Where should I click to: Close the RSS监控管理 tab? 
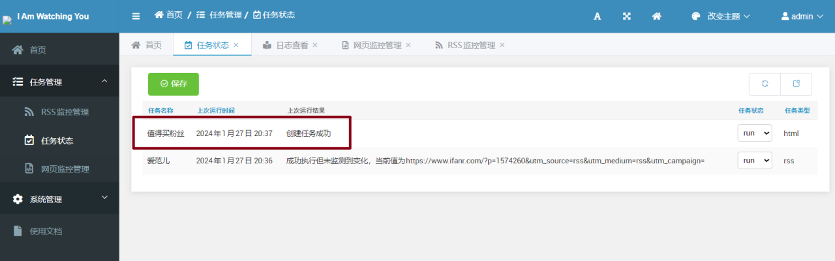502,45
